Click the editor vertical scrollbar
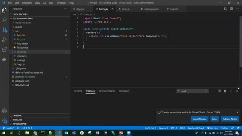The height and width of the screenshot is (136, 242). tap(240, 42)
